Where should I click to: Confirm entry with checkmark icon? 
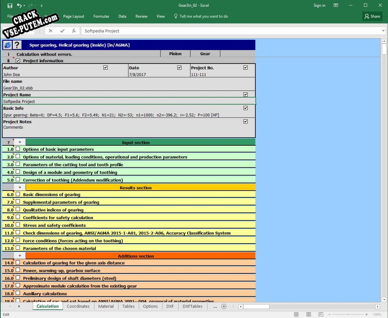62,31
